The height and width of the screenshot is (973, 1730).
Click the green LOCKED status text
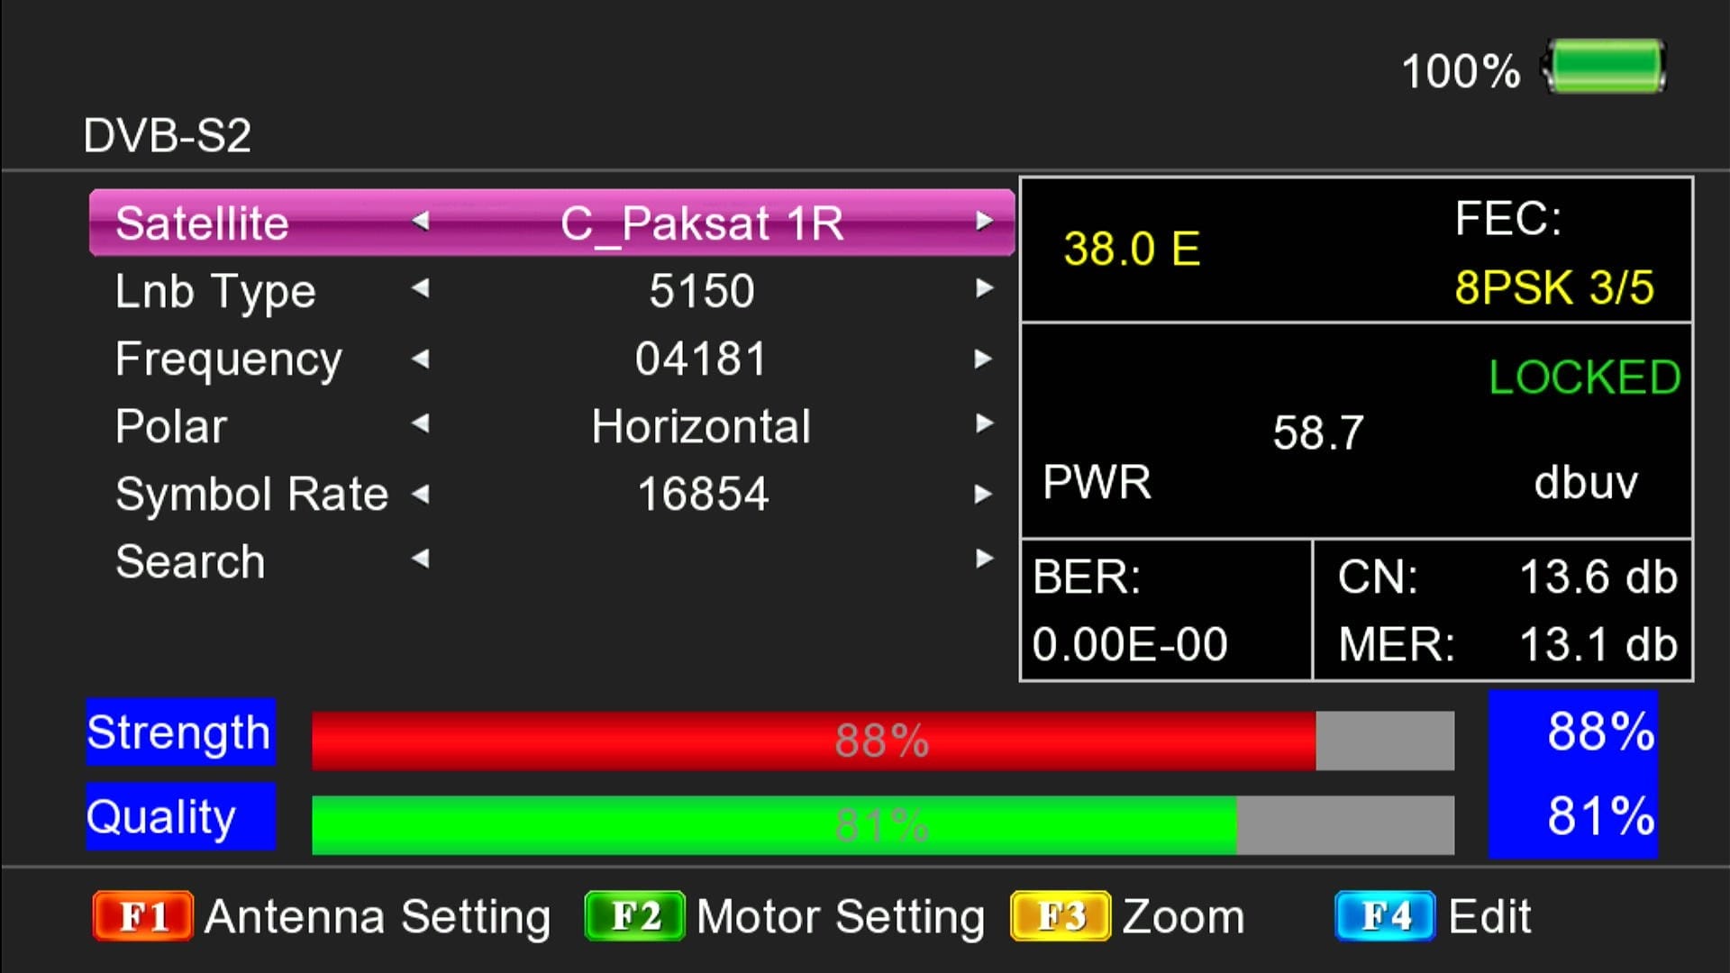point(1584,377)
